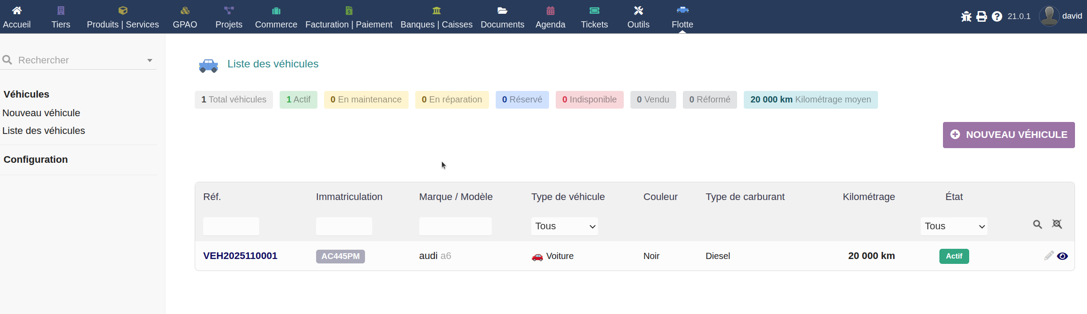Click the help question mark icon
Image resolution: width=1087 pixels, height=314 pixels.
(997, 16)
